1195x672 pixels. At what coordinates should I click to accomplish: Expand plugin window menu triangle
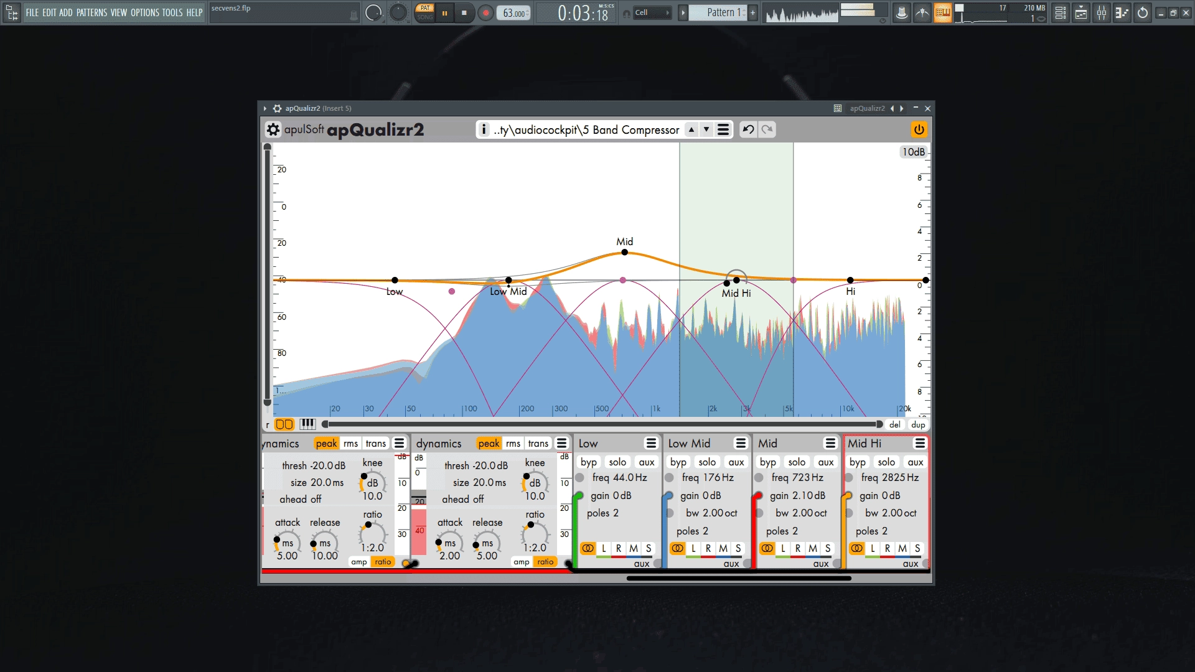[x=265, y=108]
